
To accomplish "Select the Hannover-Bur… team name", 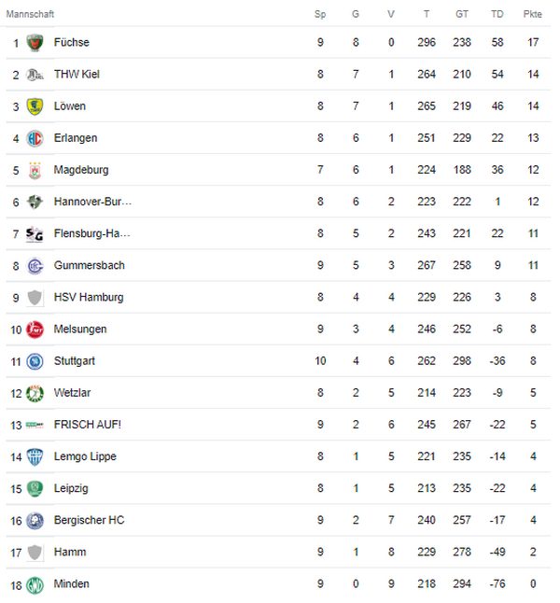I will point(92,202).
